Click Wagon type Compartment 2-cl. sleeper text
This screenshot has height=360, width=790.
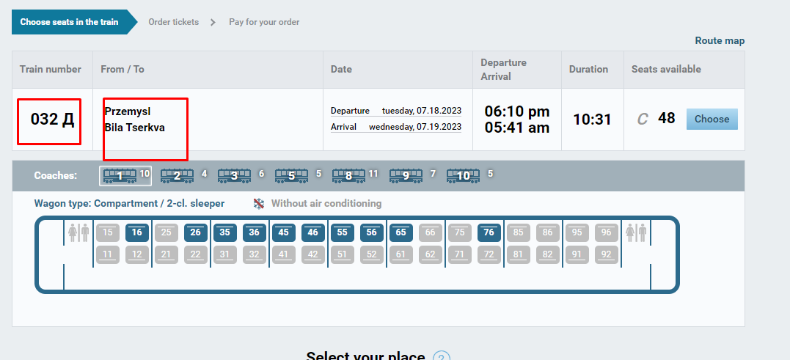click(130, 204)
